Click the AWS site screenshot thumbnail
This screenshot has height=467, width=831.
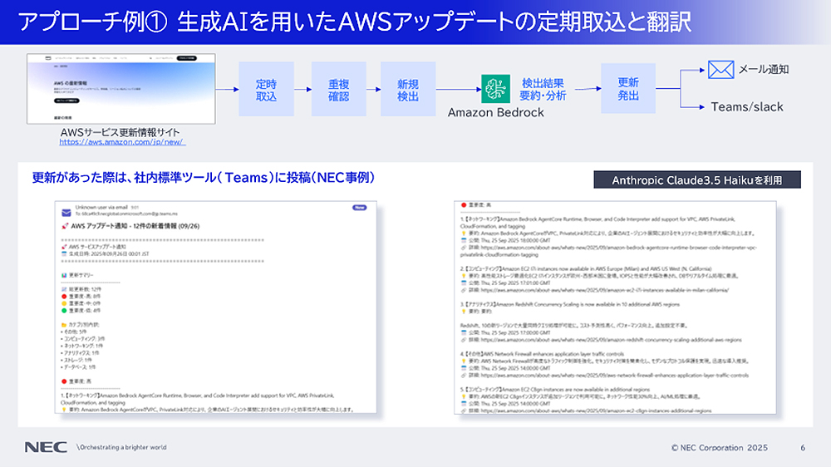[122, 89]
